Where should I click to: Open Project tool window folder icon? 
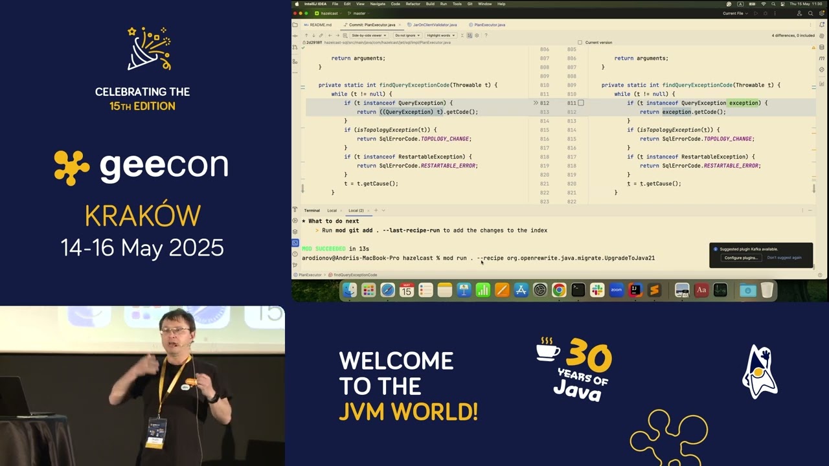coord(295,25)
